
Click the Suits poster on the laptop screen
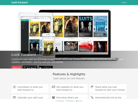pos(86,26)
